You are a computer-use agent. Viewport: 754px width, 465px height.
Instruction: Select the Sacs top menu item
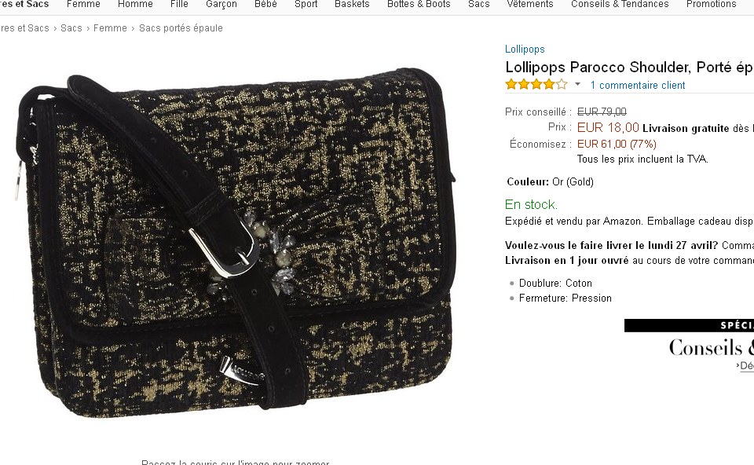point(478,5)
